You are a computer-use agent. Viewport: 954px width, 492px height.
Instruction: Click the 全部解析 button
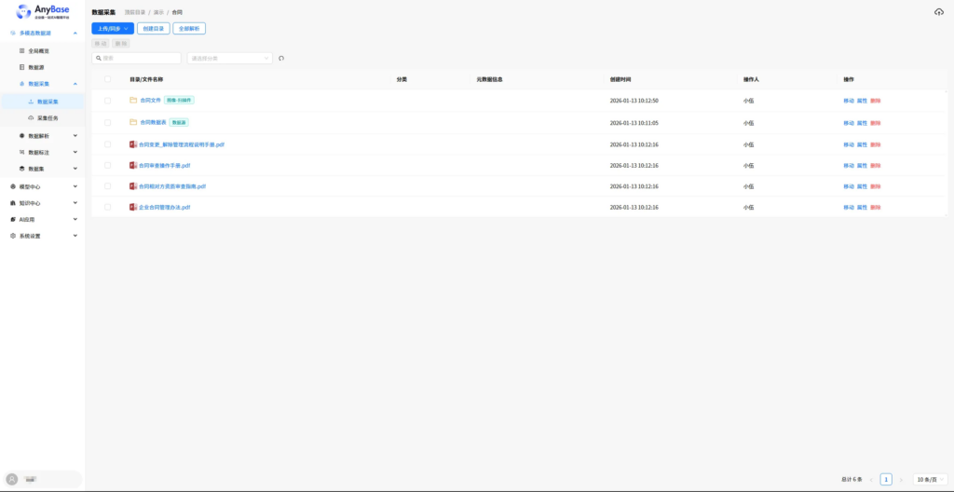tap(189, 29)
